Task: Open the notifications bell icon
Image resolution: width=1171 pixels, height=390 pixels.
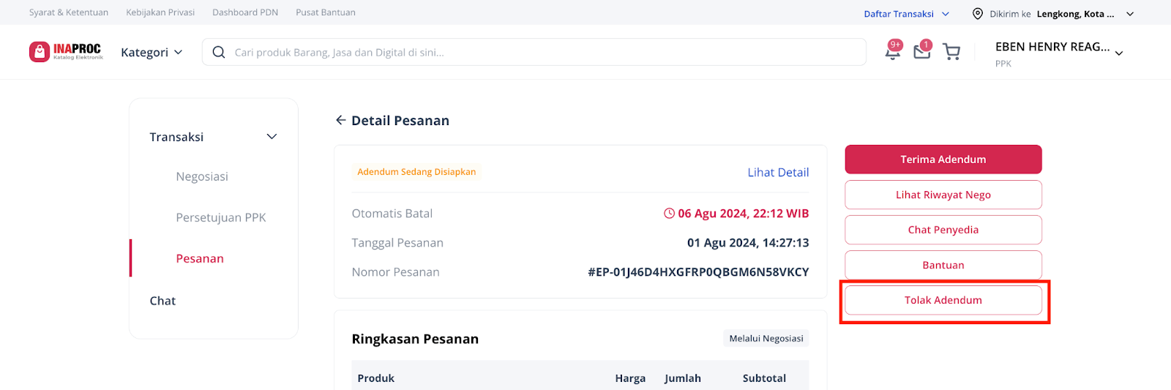Action: point(893,51)
